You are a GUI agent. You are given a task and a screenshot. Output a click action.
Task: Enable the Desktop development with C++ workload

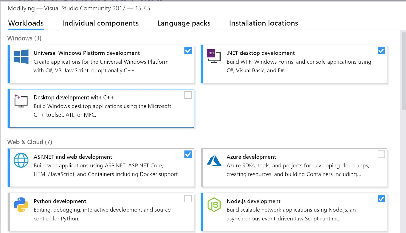point(188,95)
